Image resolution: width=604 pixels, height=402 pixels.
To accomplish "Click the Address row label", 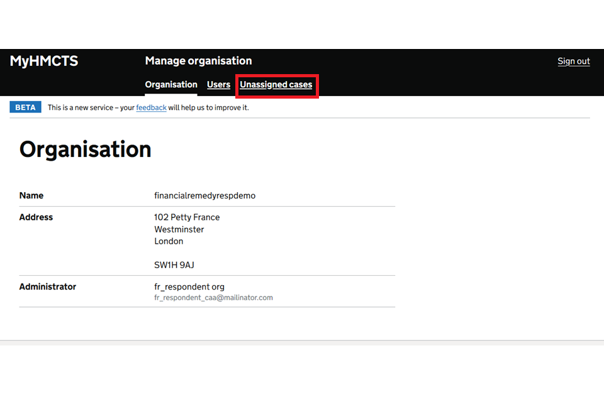I will [x=36, y=217].
